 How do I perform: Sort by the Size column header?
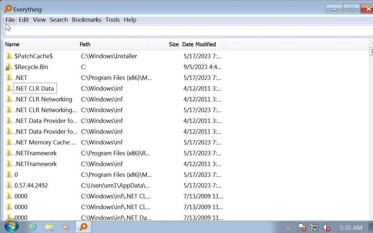coord(167,44)
